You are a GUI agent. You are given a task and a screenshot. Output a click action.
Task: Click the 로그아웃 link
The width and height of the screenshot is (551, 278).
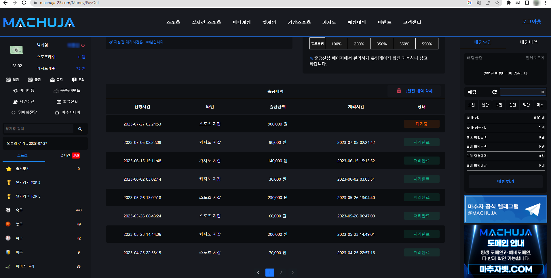(x=531, y=22)
